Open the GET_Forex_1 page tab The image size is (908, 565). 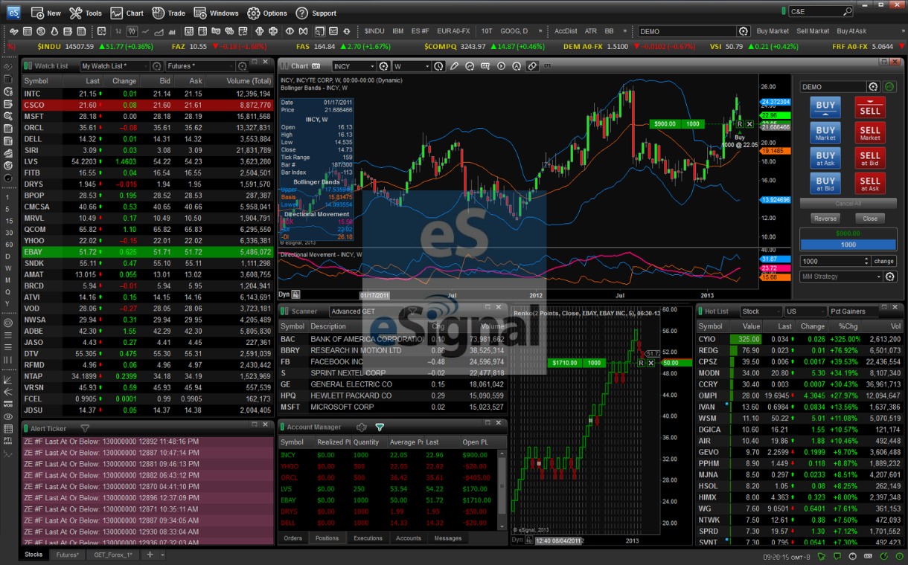[113, 555]
